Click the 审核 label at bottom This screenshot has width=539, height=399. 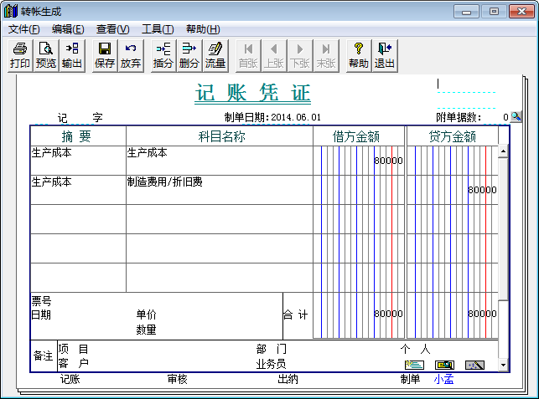point(178,379)
